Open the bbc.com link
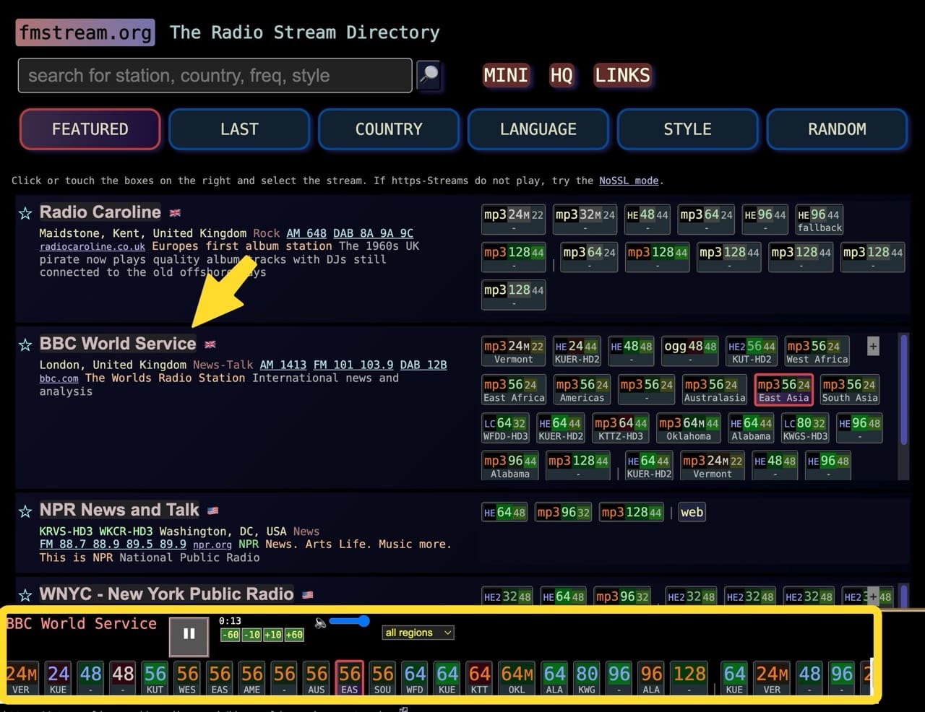This screenshot has width=925, height=712. [59, 378]
